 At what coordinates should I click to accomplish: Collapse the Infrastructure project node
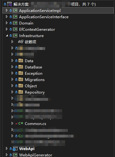7,36
